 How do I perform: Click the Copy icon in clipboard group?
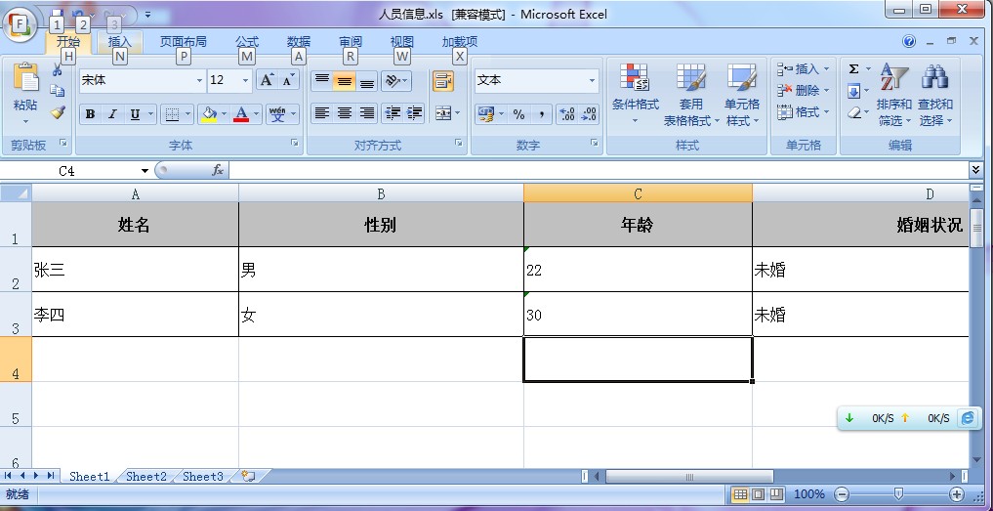[58, 91]
